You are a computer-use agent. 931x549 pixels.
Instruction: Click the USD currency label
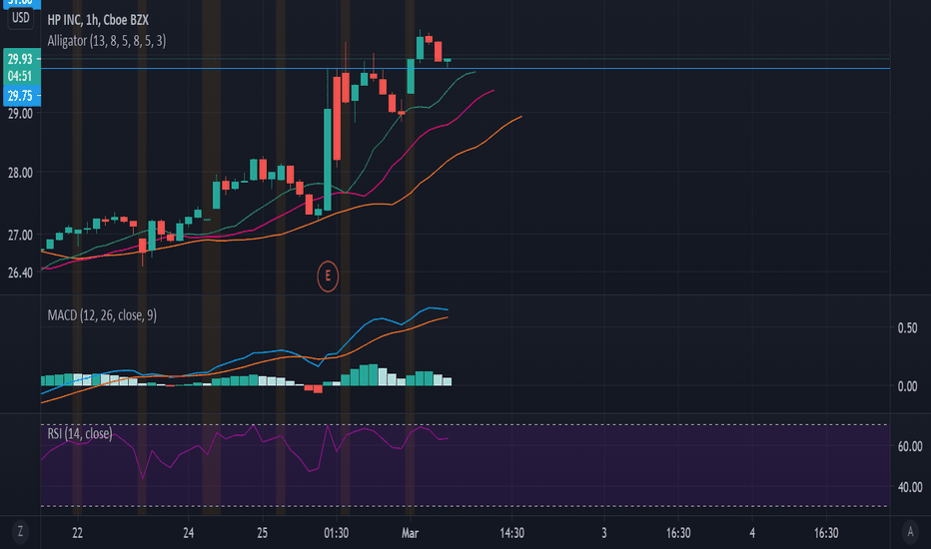(21, 17)
